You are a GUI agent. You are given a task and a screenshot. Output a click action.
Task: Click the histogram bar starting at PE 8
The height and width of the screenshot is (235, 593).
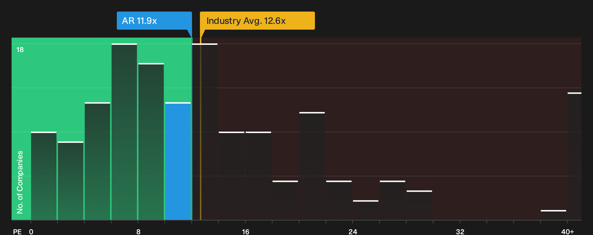[x=151, y=142]
